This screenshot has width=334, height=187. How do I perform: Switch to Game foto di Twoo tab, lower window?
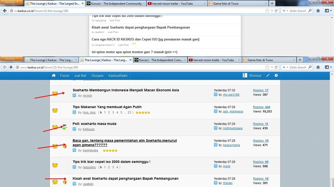[x=269, y=60]
